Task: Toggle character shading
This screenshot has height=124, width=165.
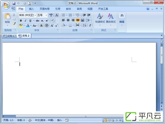Action: click(x=41, y=25)
